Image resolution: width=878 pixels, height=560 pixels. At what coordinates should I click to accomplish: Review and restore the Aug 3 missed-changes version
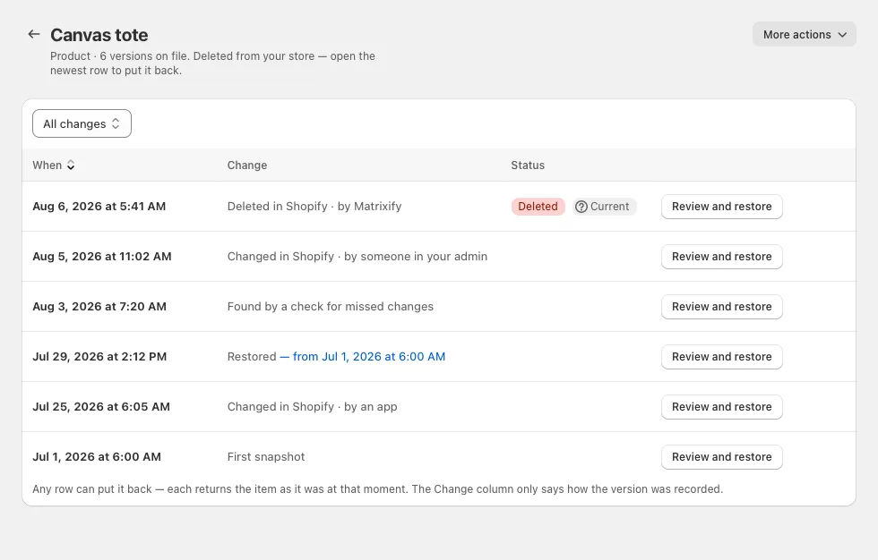[x=721, y=306]
